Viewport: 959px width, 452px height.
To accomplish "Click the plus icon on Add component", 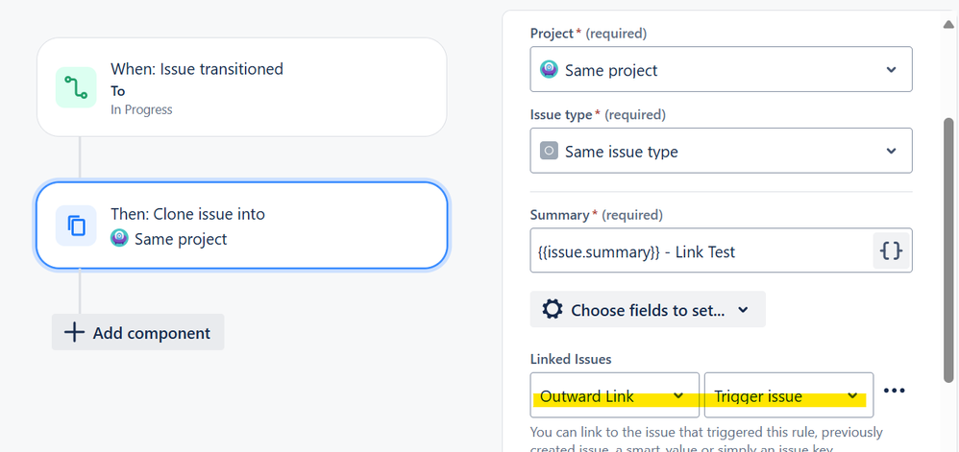I will [x=73, y=333].
